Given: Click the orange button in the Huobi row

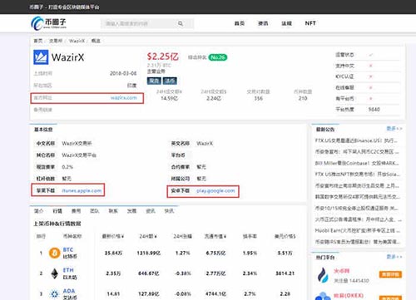Looking at the screenshot, I should pyautogui.click(x=390, y=274).
